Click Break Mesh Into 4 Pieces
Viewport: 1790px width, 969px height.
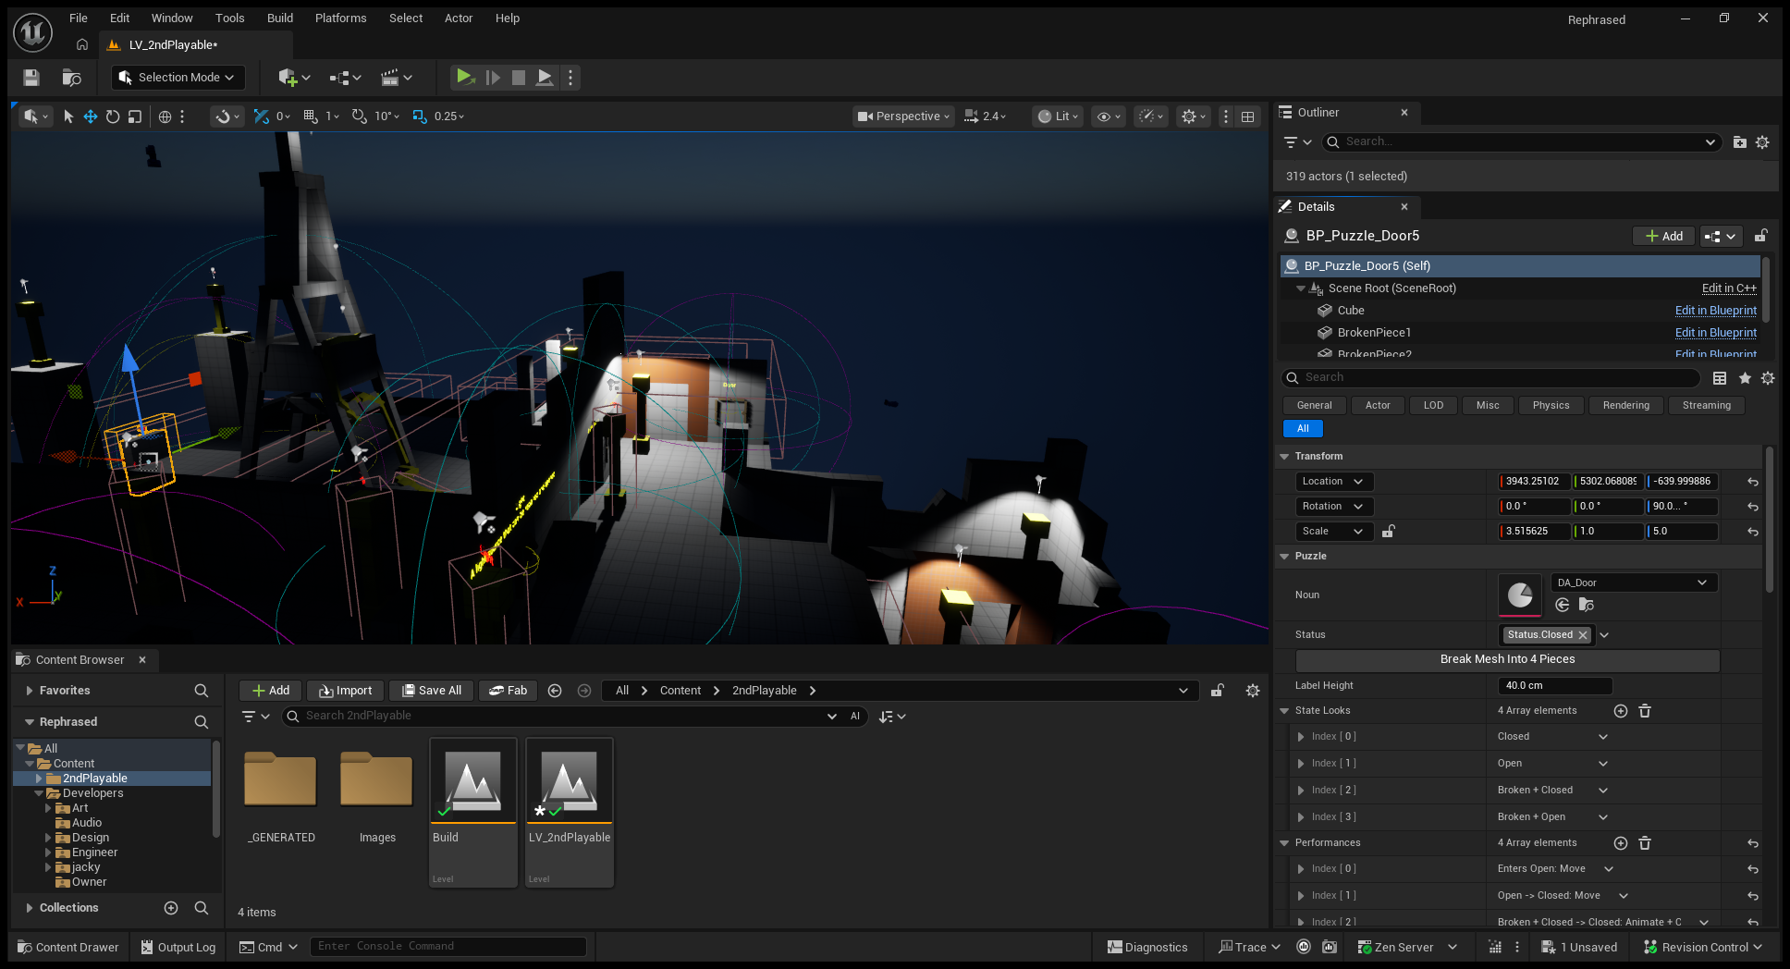click(1507, 660)
